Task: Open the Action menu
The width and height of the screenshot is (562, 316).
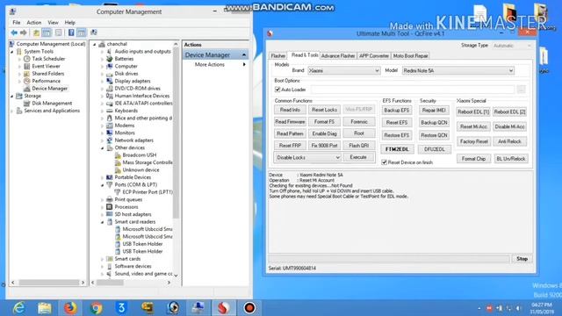Action: [34, 22]
